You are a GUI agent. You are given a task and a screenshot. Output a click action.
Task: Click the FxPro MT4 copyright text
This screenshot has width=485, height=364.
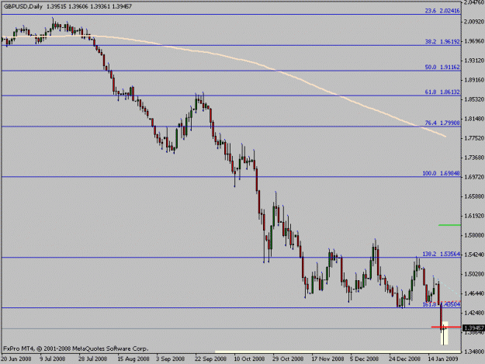point(76,348)
